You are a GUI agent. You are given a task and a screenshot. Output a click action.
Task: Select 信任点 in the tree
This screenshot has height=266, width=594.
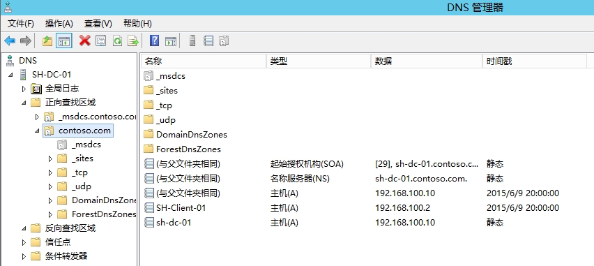point(58,242)
